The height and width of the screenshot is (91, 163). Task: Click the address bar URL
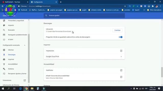40,6
